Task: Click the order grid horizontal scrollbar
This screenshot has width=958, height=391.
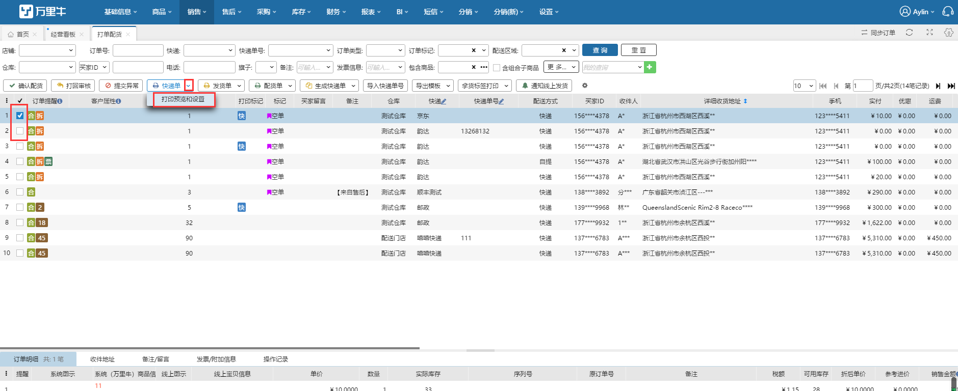Action: click(x=210, y=349)
